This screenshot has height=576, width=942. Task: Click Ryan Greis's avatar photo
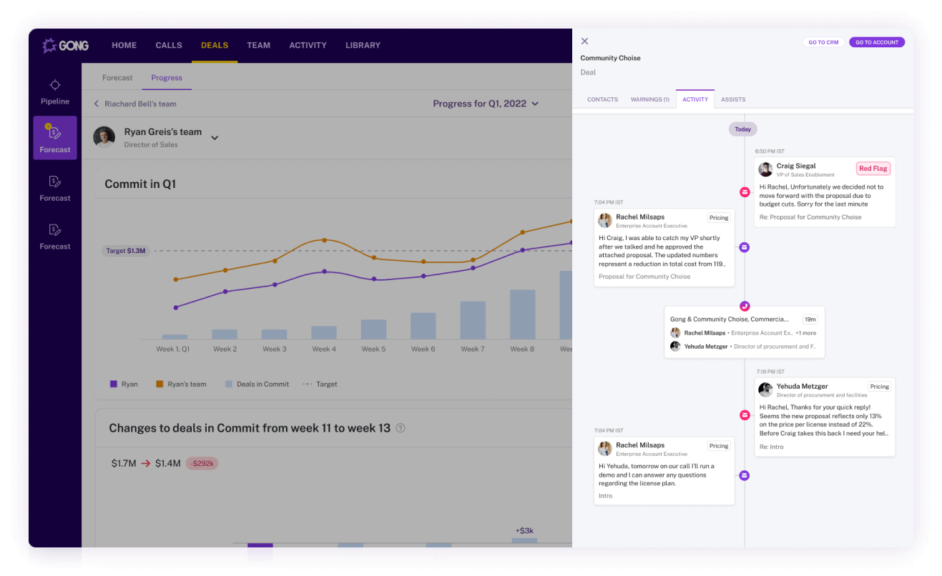[x=104, y=137]
